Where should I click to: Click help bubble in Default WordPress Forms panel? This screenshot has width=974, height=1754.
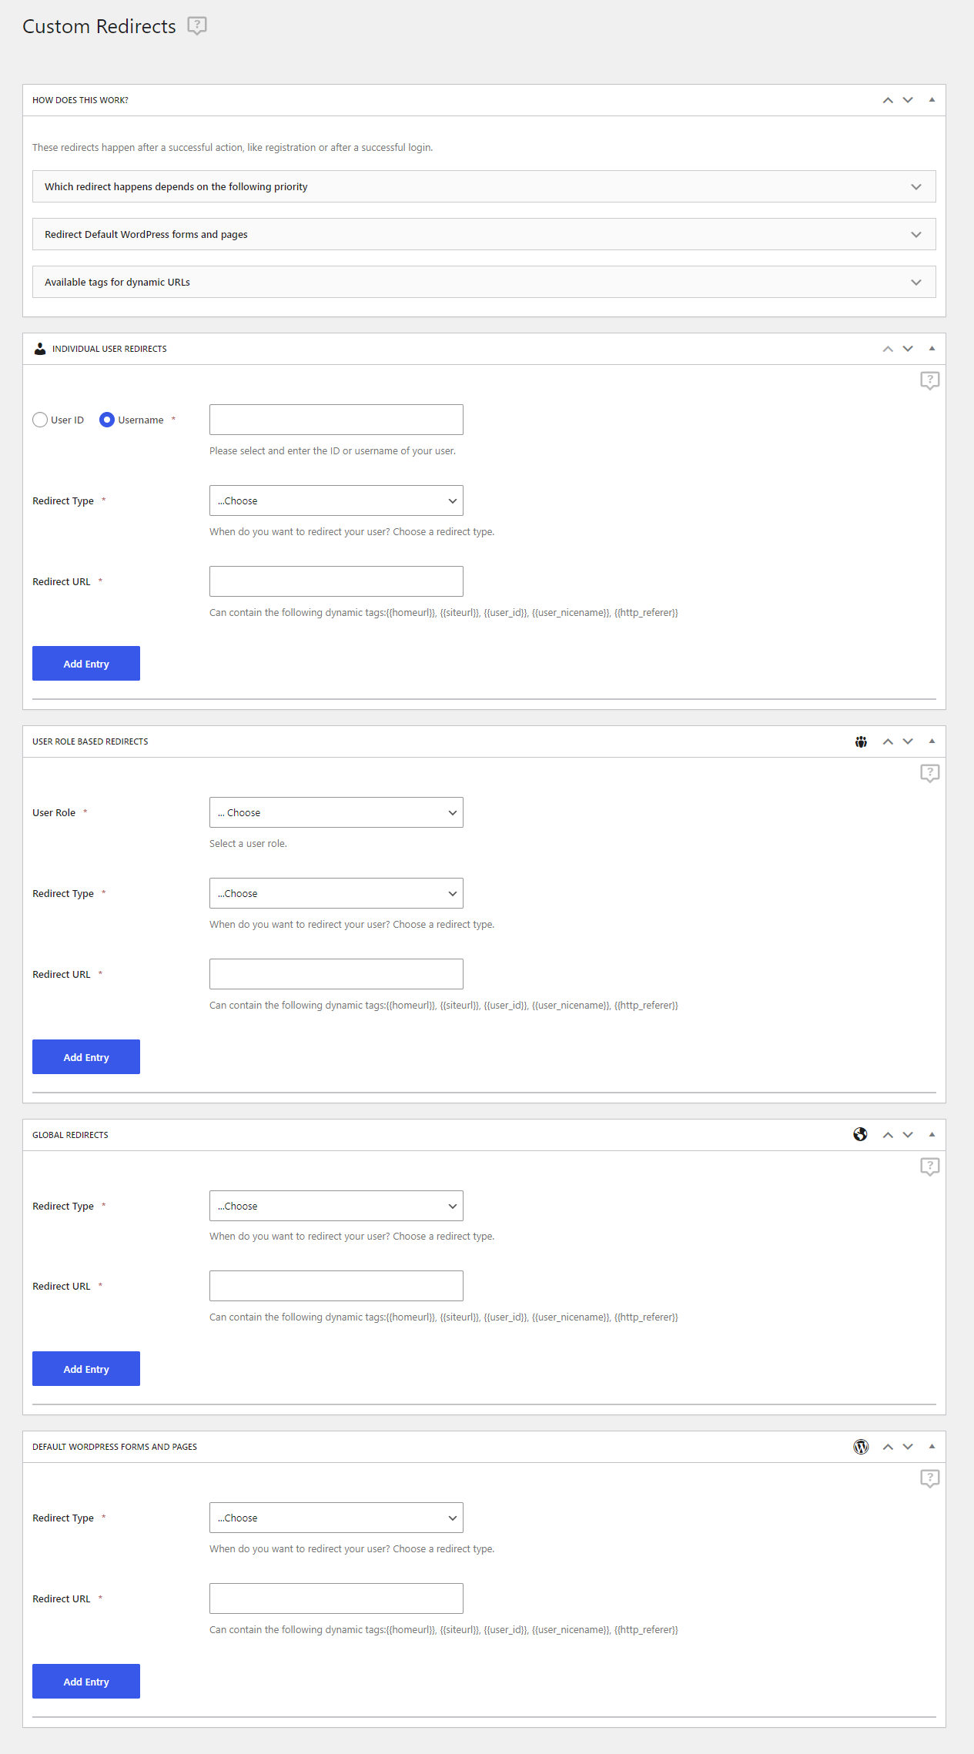point(929,1478)
